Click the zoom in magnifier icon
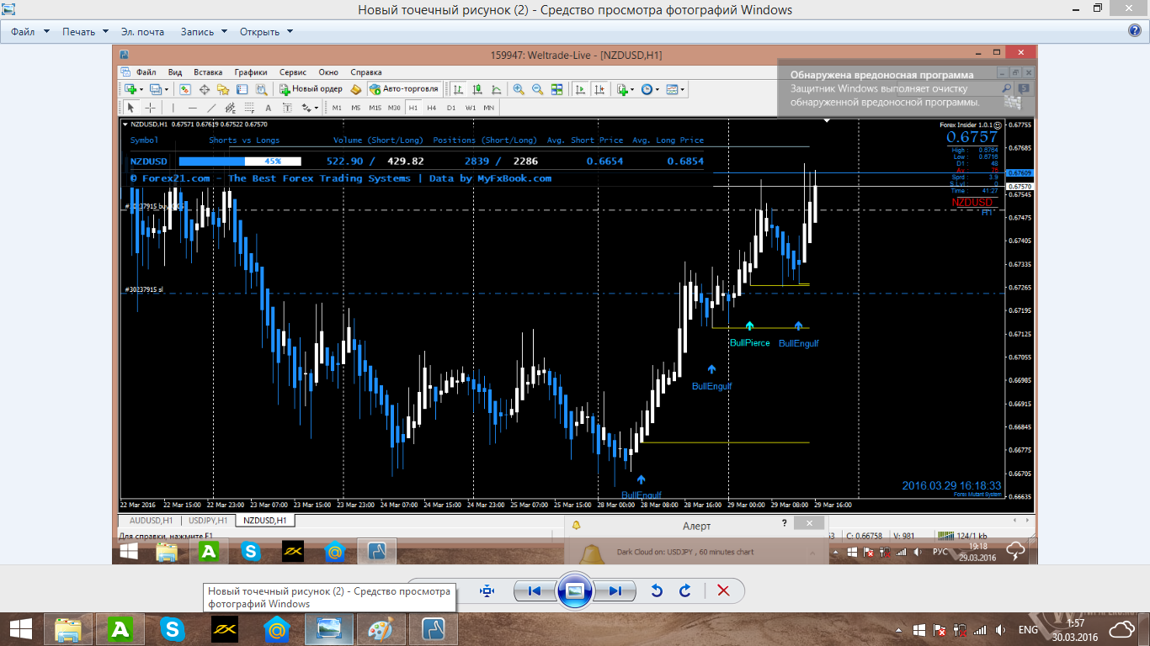 [x=519, y=89]
